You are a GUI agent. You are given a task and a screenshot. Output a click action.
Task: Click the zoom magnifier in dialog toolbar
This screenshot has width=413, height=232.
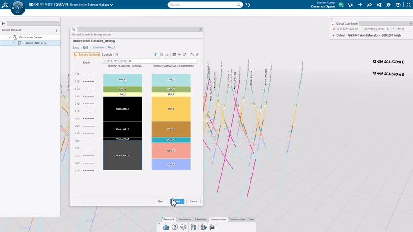pyautogui.click(x=167, y=55)
